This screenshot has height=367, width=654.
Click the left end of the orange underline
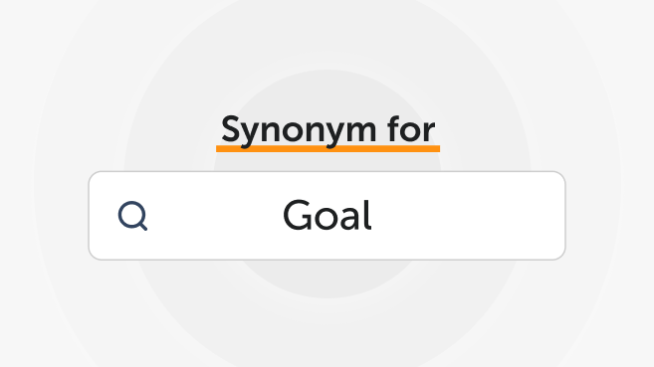[x=220, y=149]
